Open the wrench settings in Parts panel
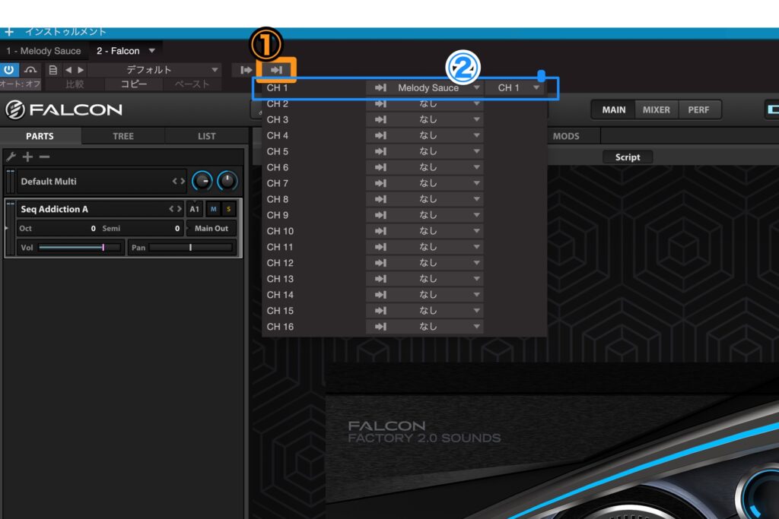Screen dimensions: 779x519 11,157
